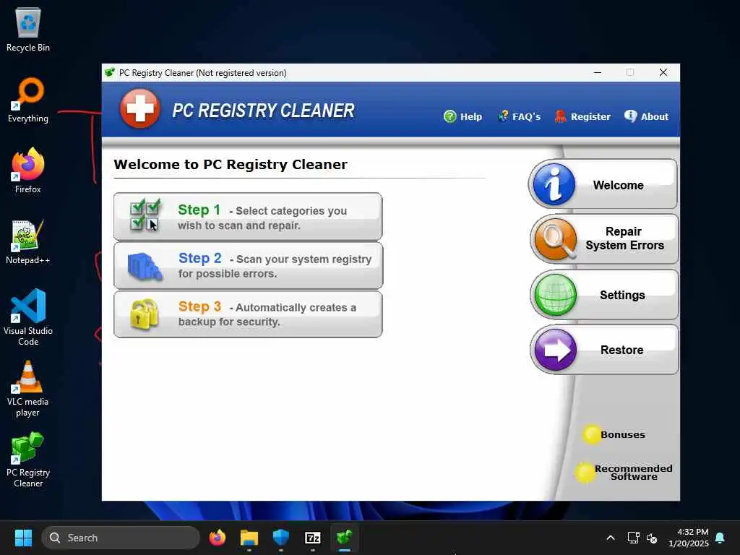
Task: Click the red cross PC Registry Cleaner logo
Action: point(139,108)
